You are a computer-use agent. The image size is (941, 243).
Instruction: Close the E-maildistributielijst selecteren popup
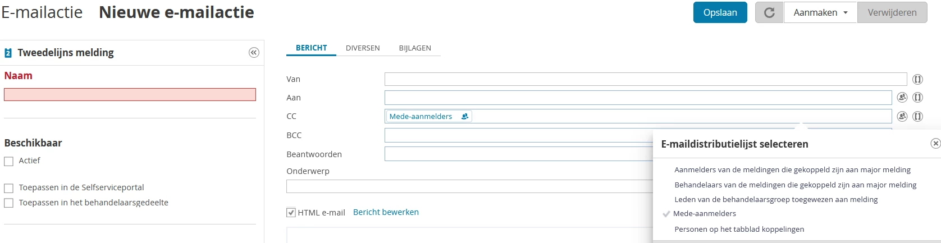pos(935,144)
